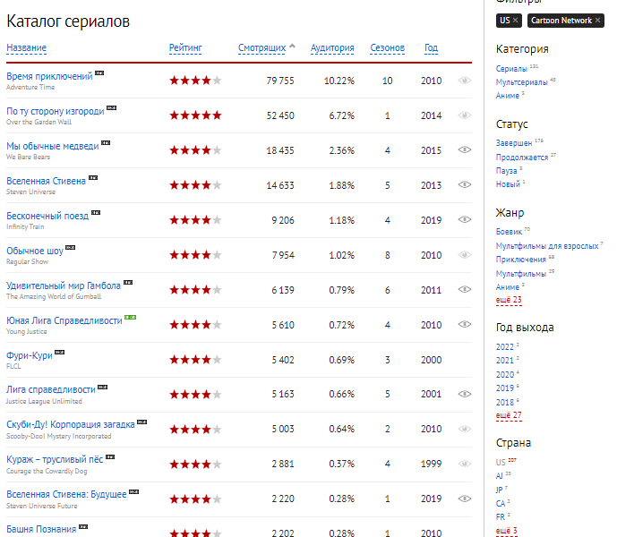Toggle watch eye for Regular Show
Viewport: 617px width, 537px height.
pyautogui.click(x=465, y=254)
